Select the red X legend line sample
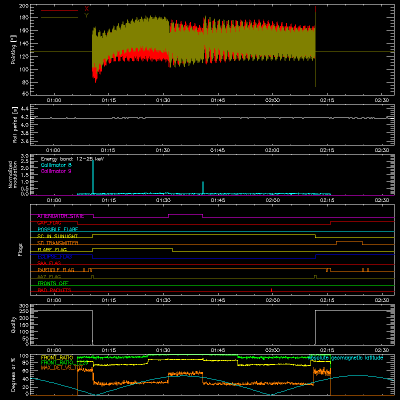 [59, 10]
